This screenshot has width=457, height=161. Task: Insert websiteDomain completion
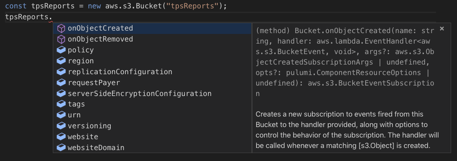pos(152,148)
